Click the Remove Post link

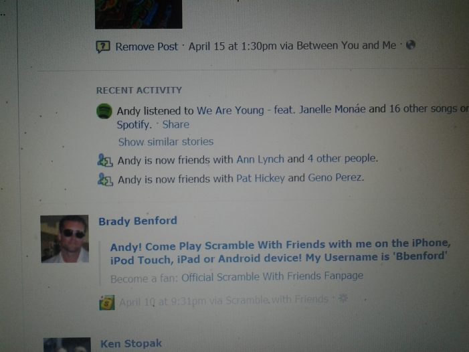(147, 46)
